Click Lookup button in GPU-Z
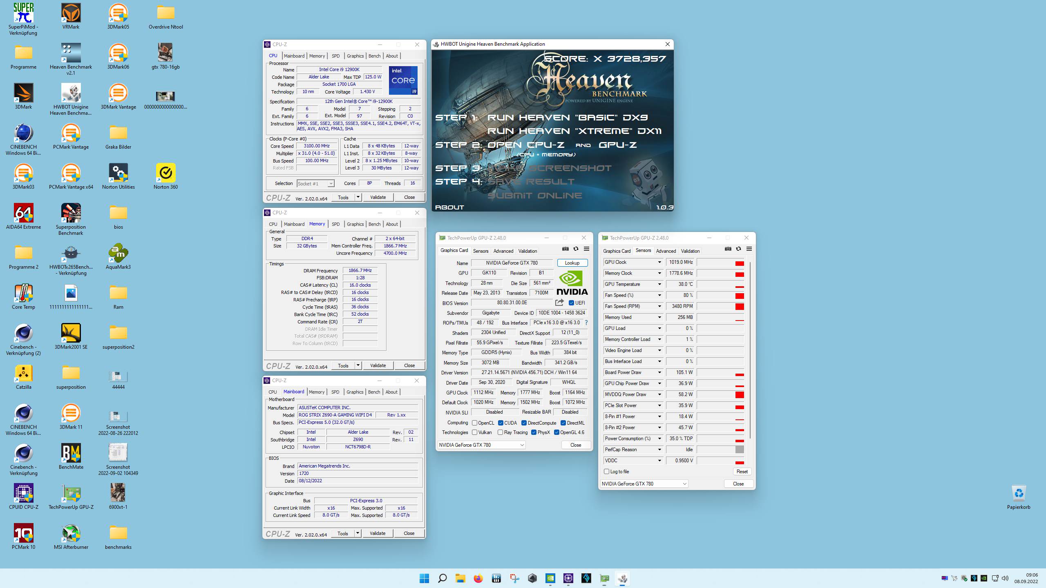This screenshot has height=588, width=1046. 572,263
